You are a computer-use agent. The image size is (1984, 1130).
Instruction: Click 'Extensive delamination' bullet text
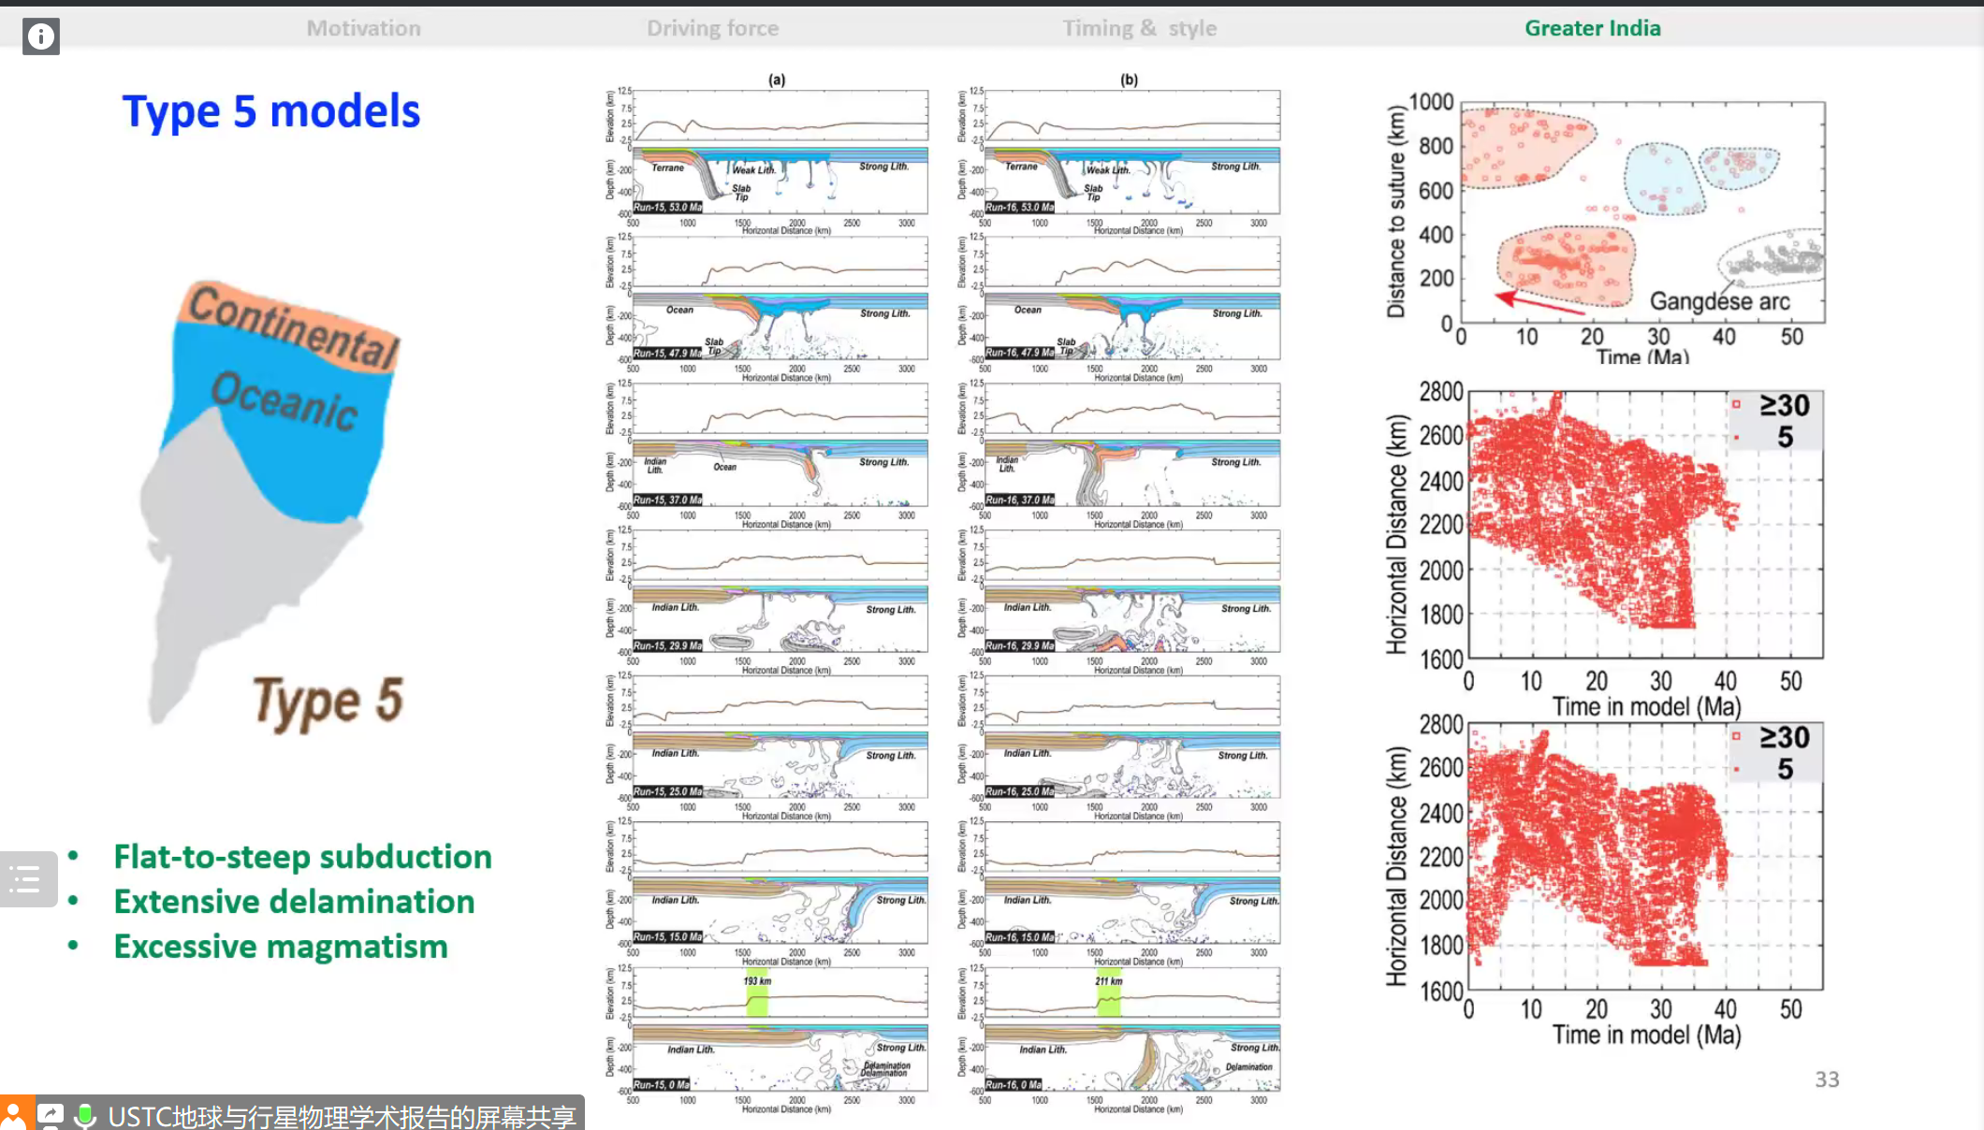click(x=295, y=902)
